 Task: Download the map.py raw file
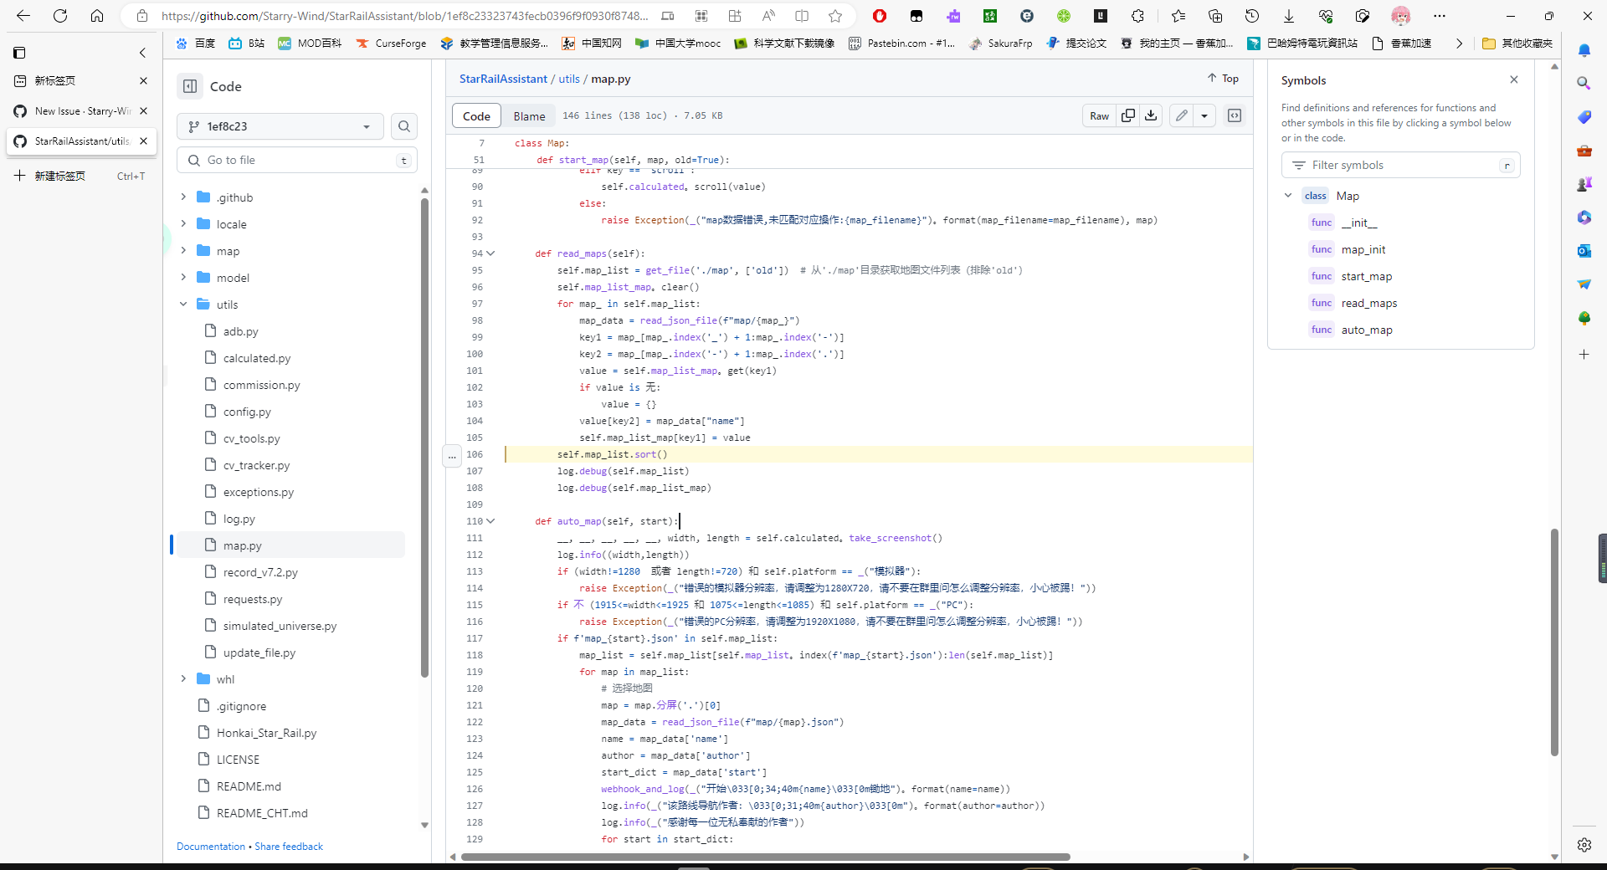click(1150, 115)
